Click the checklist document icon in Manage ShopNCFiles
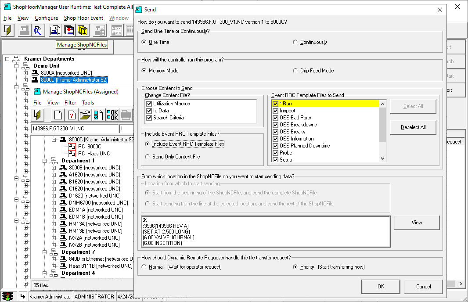Image resolution: width=468 pixels, height=302 pixels. (98, 115)
